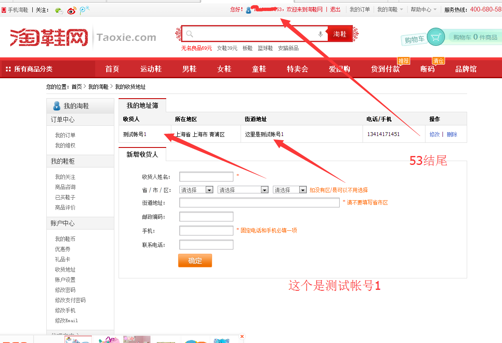This screenshot has height=343, width=502.
Task: Focus the 联系电话 input field
Action: click(206, 245)
